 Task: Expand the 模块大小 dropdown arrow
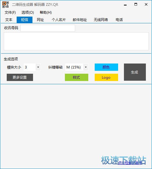coord(38,67)
